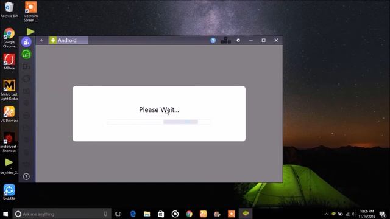Open the keyboard controls (WASD keys) icon

click(x=225, y=40)
